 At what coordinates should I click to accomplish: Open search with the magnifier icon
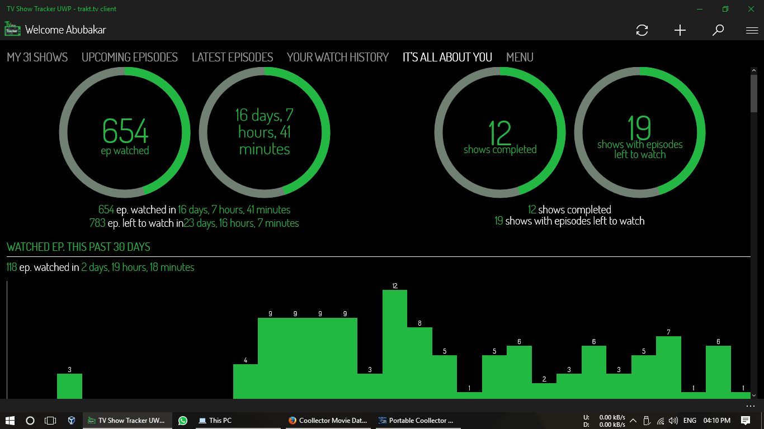718,30
